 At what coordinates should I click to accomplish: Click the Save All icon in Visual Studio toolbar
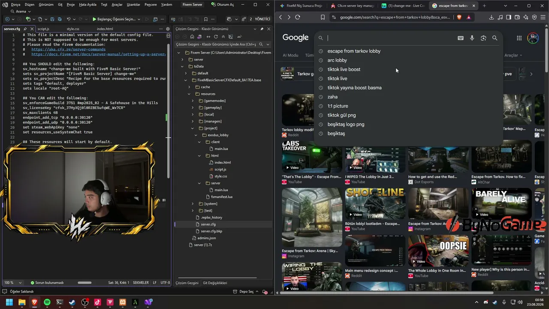[59, 19]
